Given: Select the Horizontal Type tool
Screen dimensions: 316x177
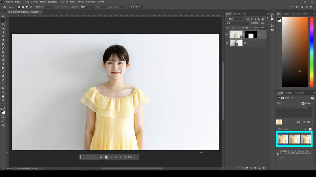Looking at the screenshot, I should 3,84.
